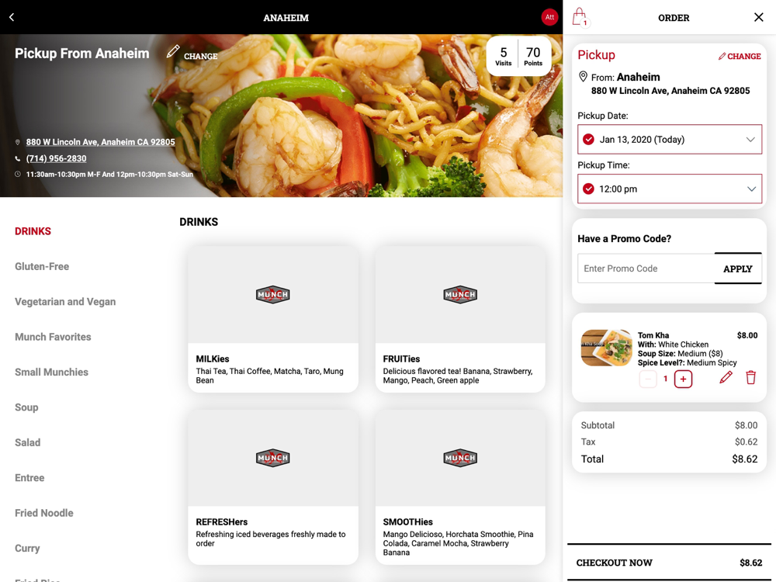Screen dimensions: 776x582
Task: Close the Order panel
Action: pyautogui.click(x=759, y=17)
